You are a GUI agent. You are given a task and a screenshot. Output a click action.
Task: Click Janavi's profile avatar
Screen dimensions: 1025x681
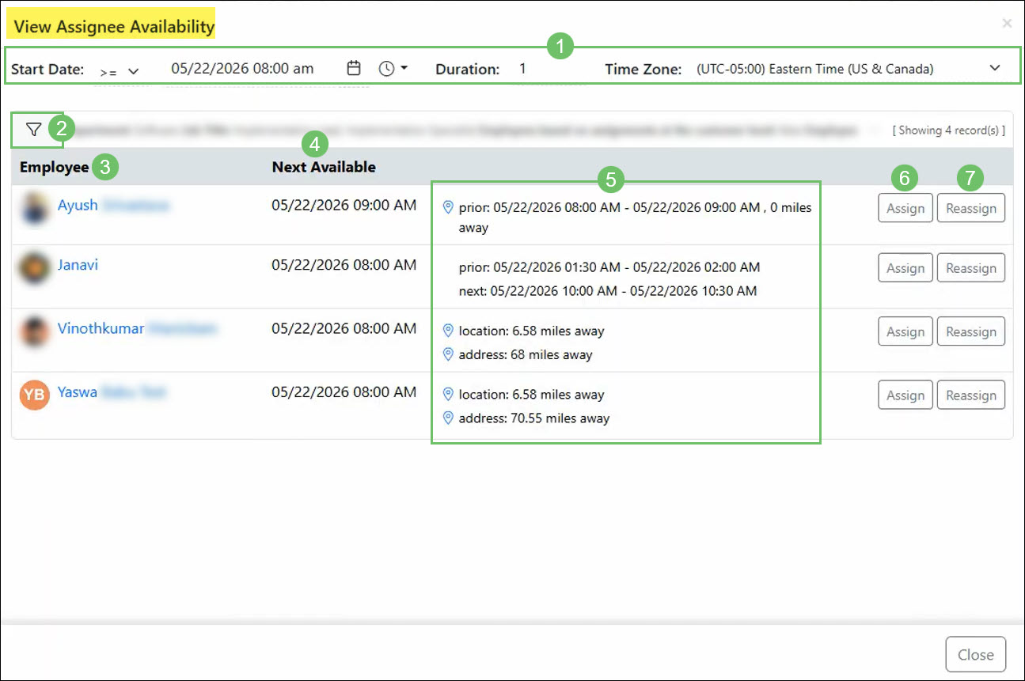coord(35,268)
